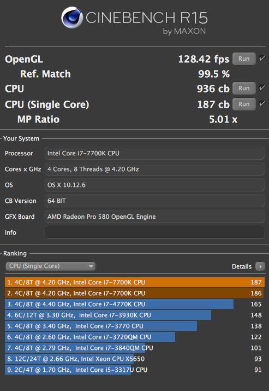Click the empty Info input field
Screen dimensions: 269x391
coord(154,232)
